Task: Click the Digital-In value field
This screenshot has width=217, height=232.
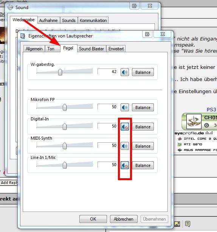Action: pyautogui.click(x=107, y=126)
